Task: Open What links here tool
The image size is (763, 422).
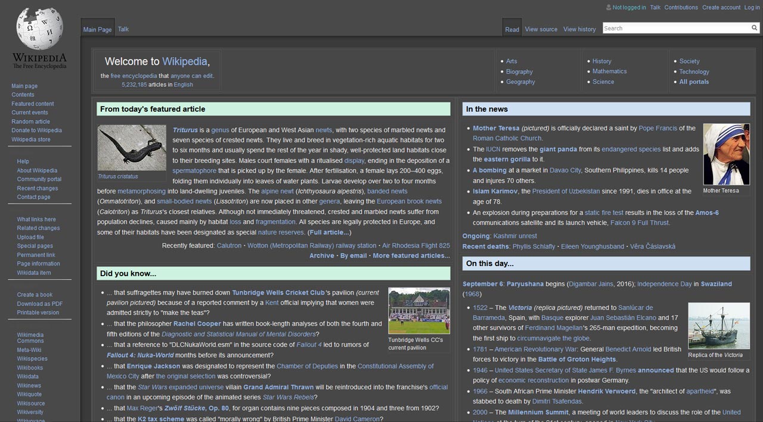Action: point(36,219)
